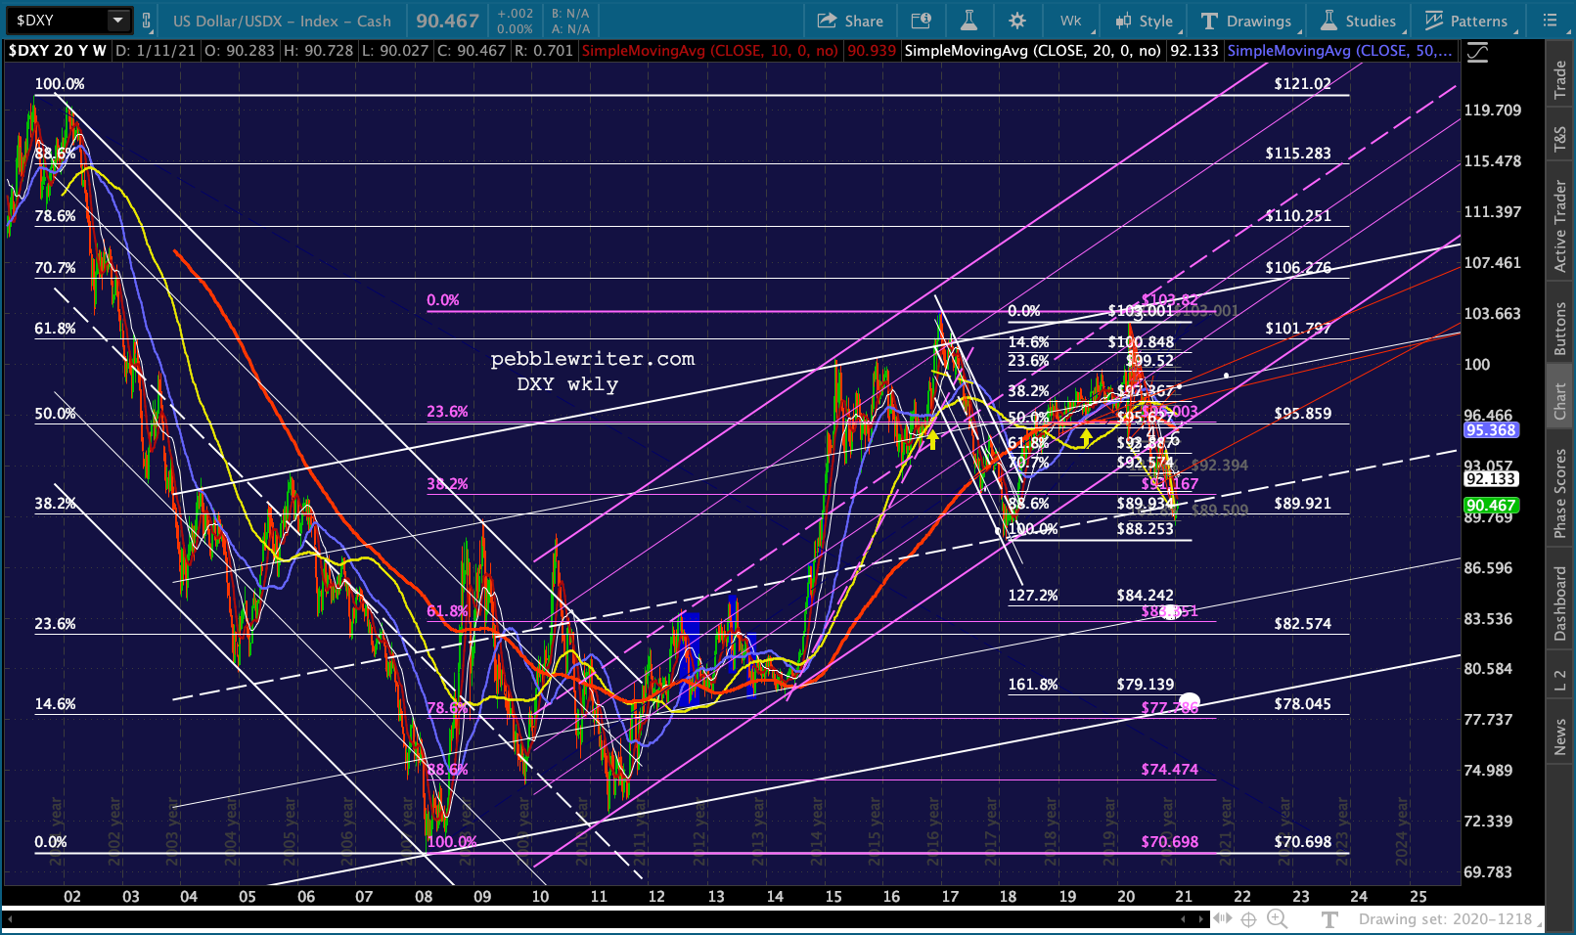The image size is (1576, 935).
Task: Click the $78.045 Fibonacci level label
Action: 1302,704
